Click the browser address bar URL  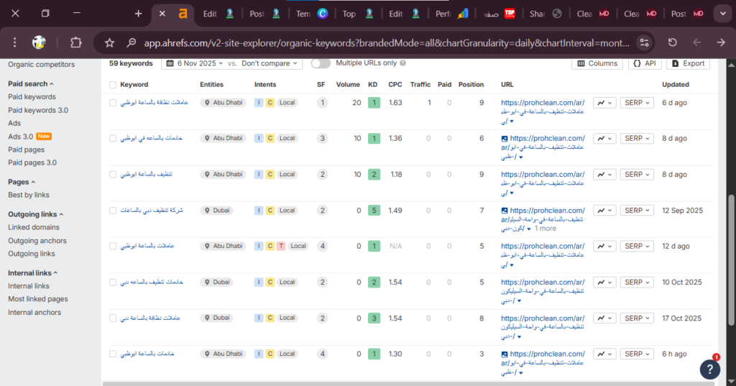click(x=388, y=42)
